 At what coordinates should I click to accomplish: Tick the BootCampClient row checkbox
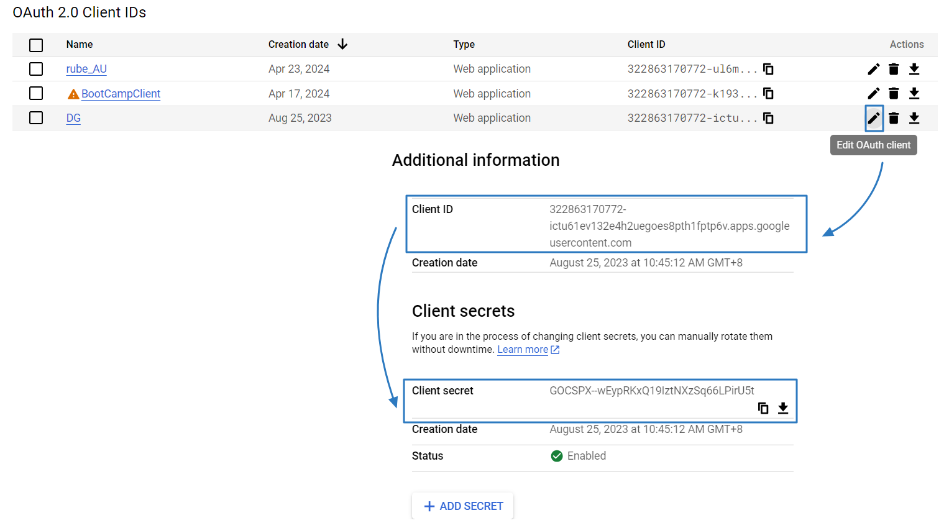click(x=36, y=93)
